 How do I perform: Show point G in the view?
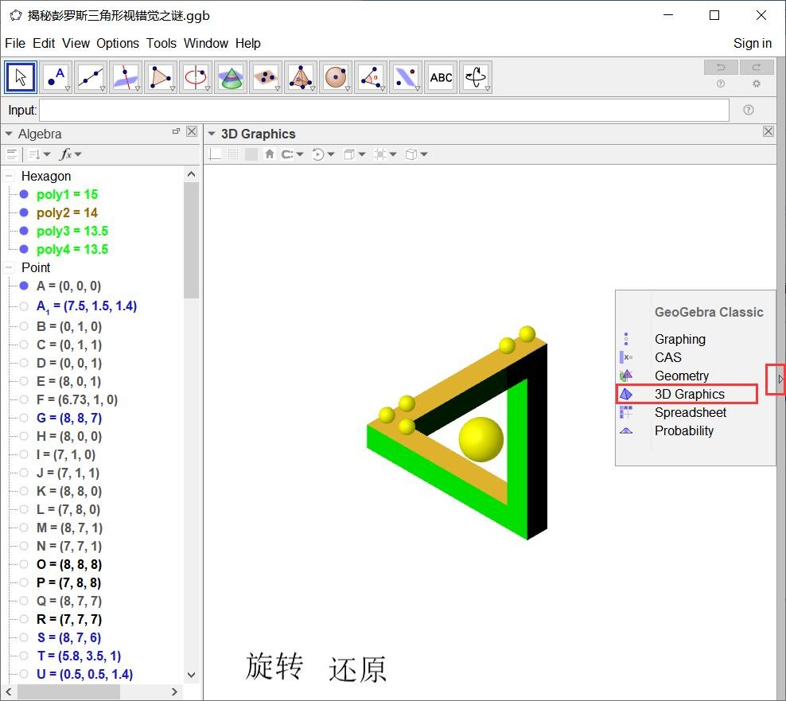(x=24, y=419)
